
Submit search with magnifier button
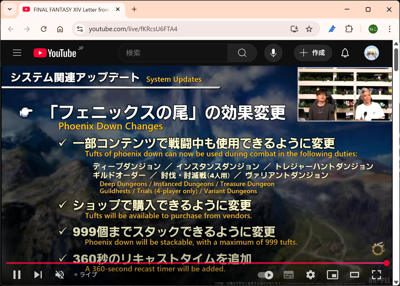pyautogui.click(x=242, y=53)
